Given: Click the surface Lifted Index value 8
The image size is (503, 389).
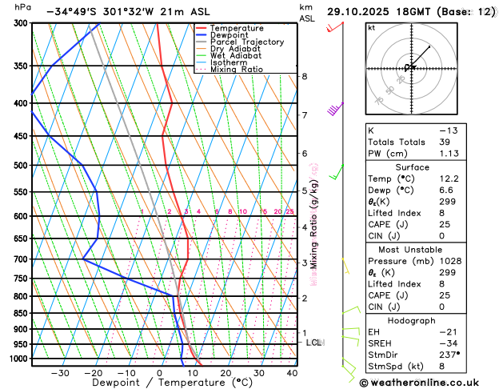Looking at the screenshot, I should click(x=442, y=213).
